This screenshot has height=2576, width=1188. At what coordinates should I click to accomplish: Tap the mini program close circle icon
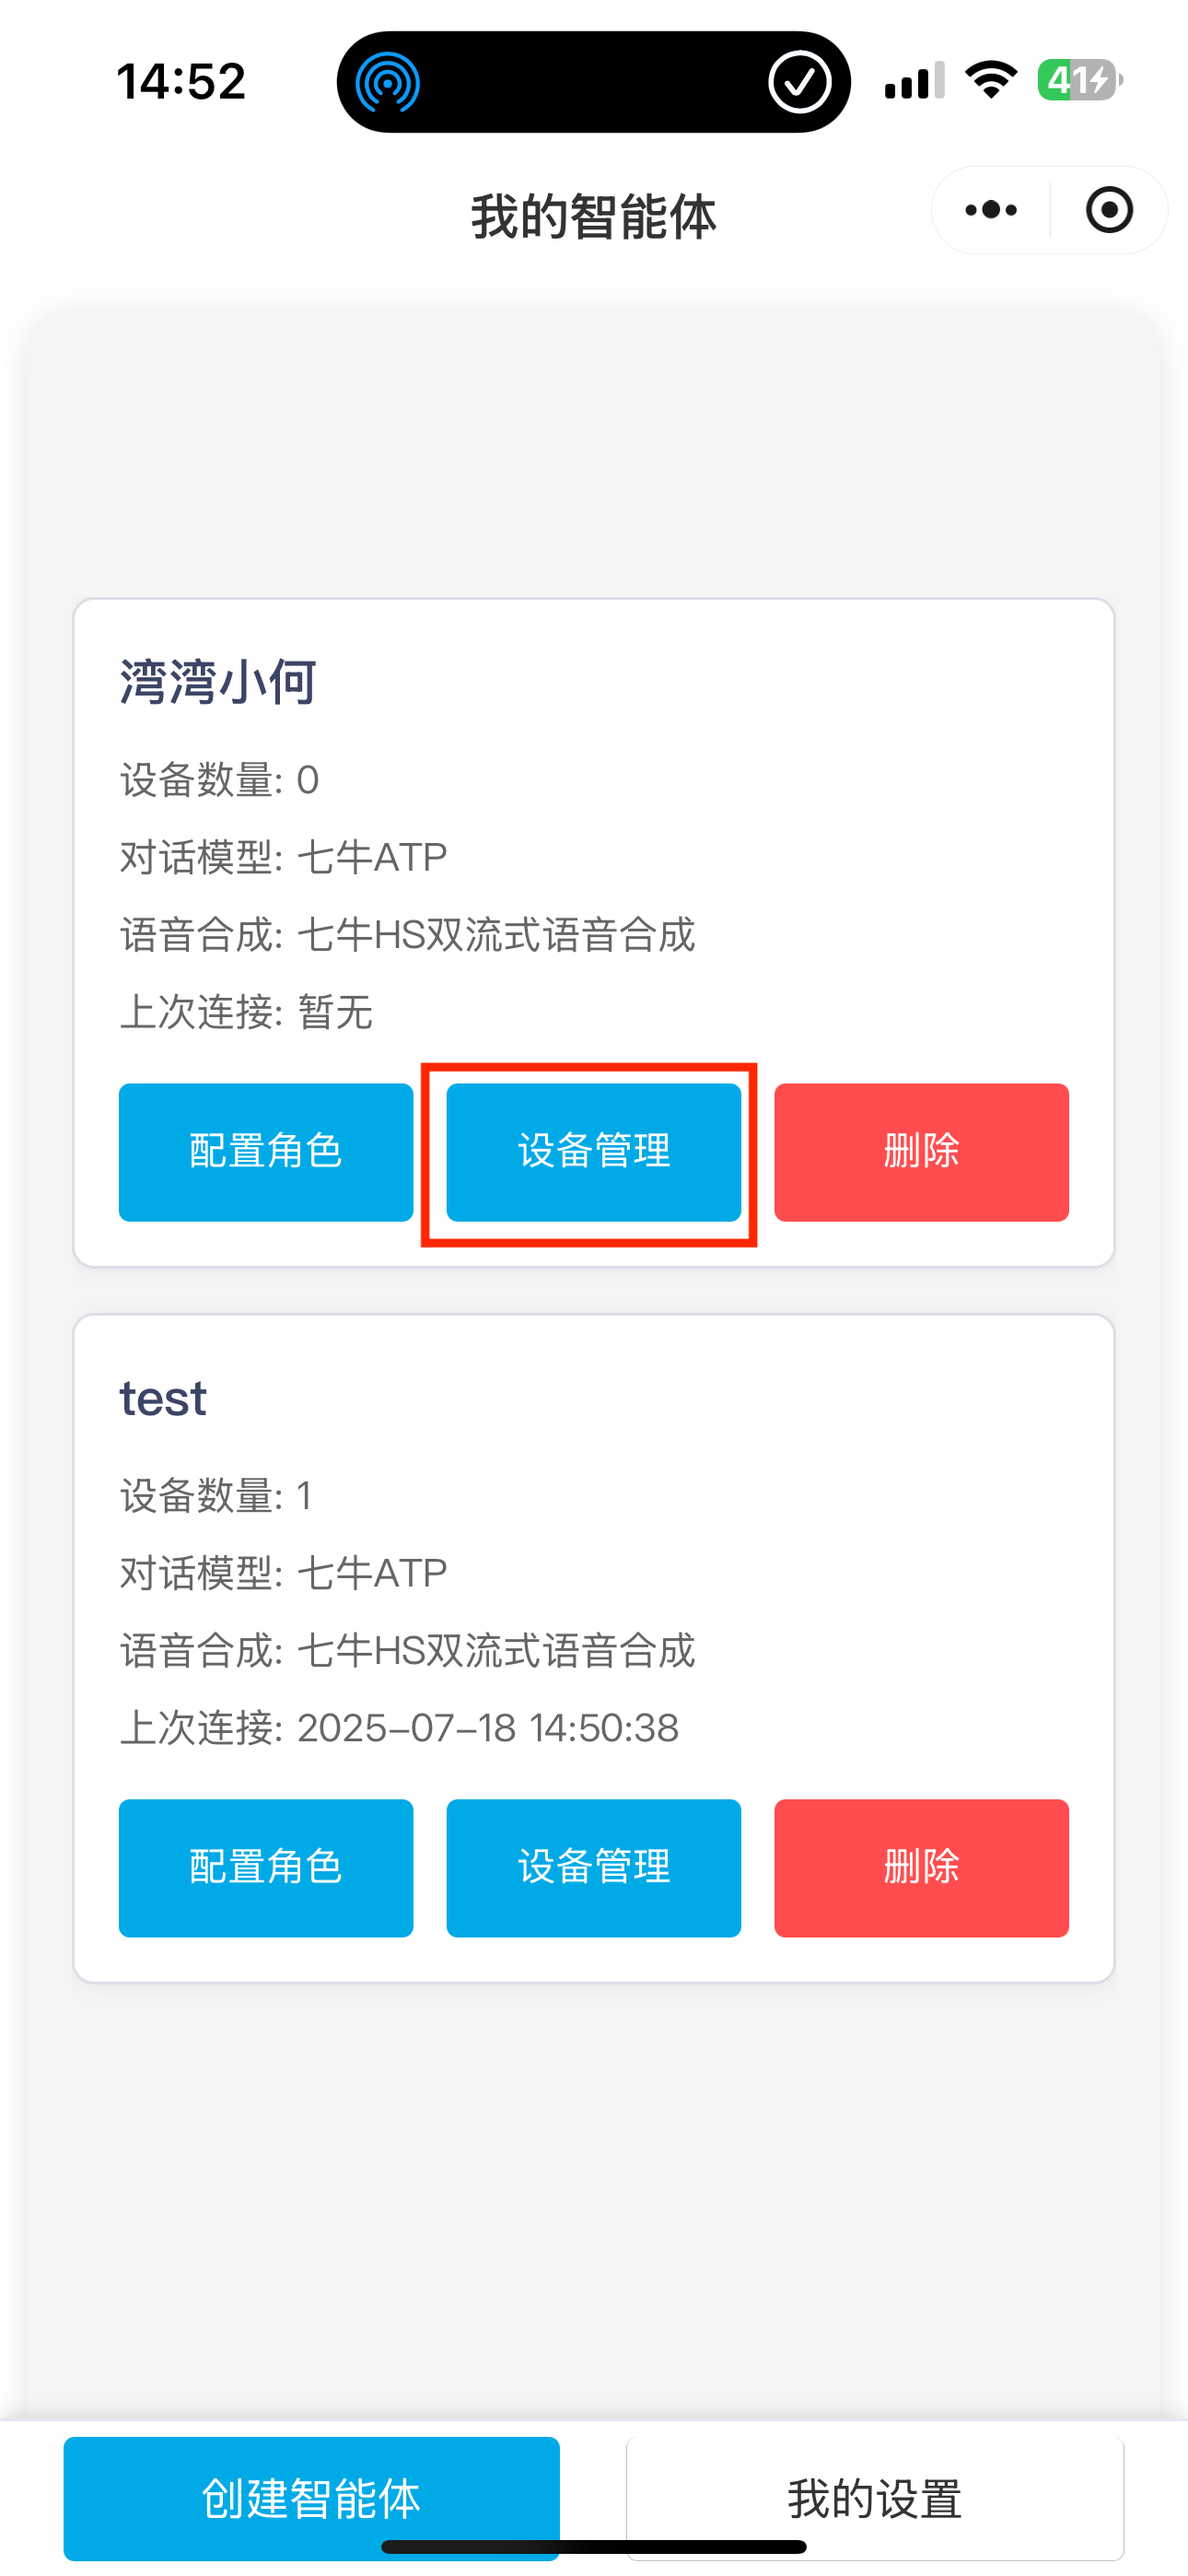coord(1109,210)
